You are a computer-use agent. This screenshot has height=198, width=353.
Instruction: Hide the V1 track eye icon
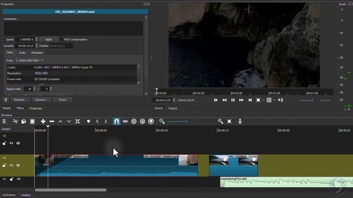click(18, 165)
